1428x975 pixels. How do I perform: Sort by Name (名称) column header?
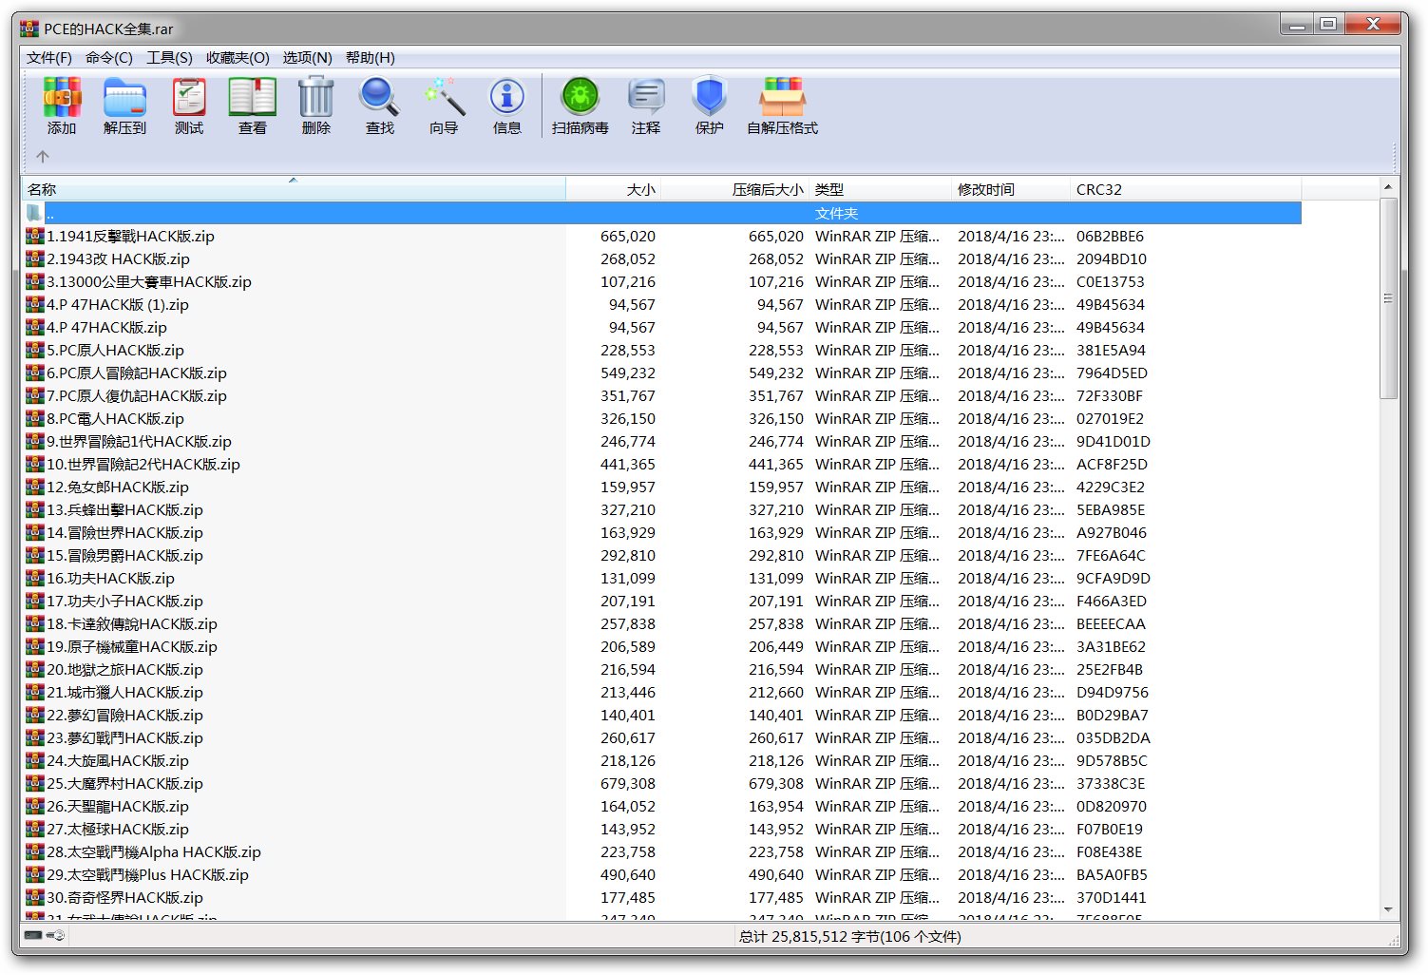pos(295,189)
